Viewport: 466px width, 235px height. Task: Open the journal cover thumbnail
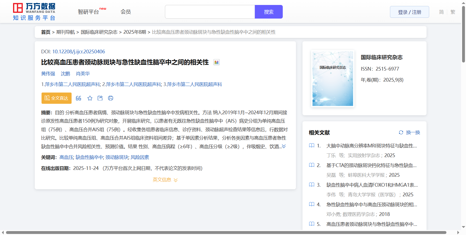(x=333, y=79)
